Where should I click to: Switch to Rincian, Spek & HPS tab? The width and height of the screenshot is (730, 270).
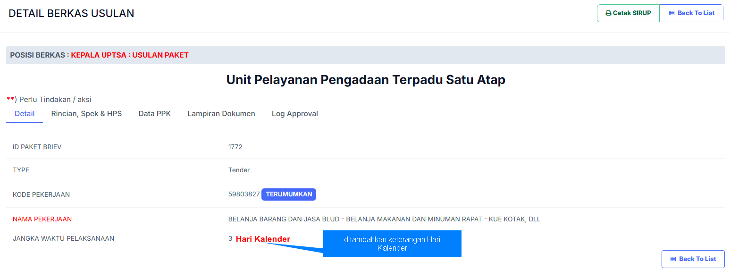click(x=86, y=114)
